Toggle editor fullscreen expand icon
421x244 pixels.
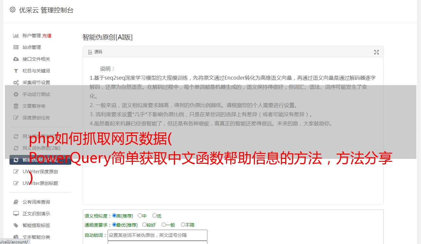tap(377, 52)
